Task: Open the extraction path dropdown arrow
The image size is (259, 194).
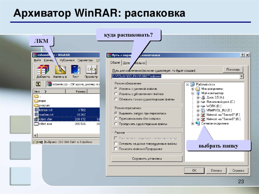Action: (x=242, y=76)
